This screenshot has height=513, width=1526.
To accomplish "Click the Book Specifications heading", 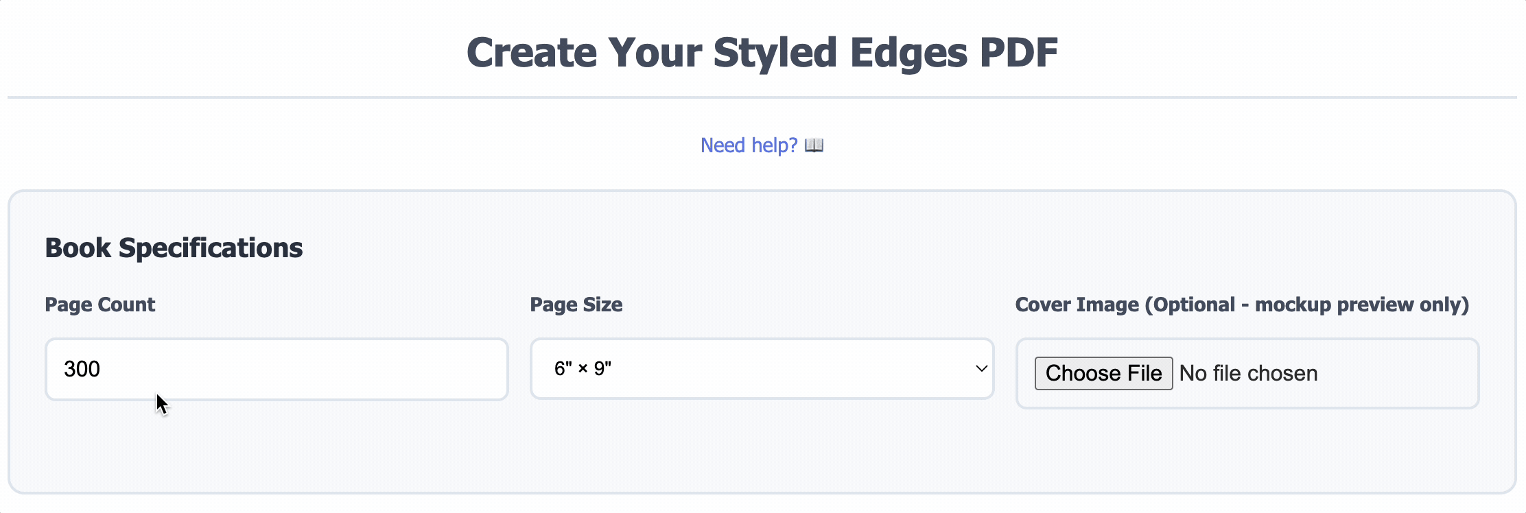I will tap(174, 247).
